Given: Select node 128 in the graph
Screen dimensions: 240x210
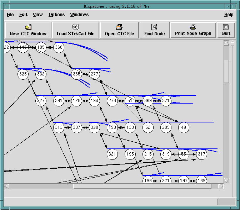Looking at the screenshot, I should pos(76,101).
